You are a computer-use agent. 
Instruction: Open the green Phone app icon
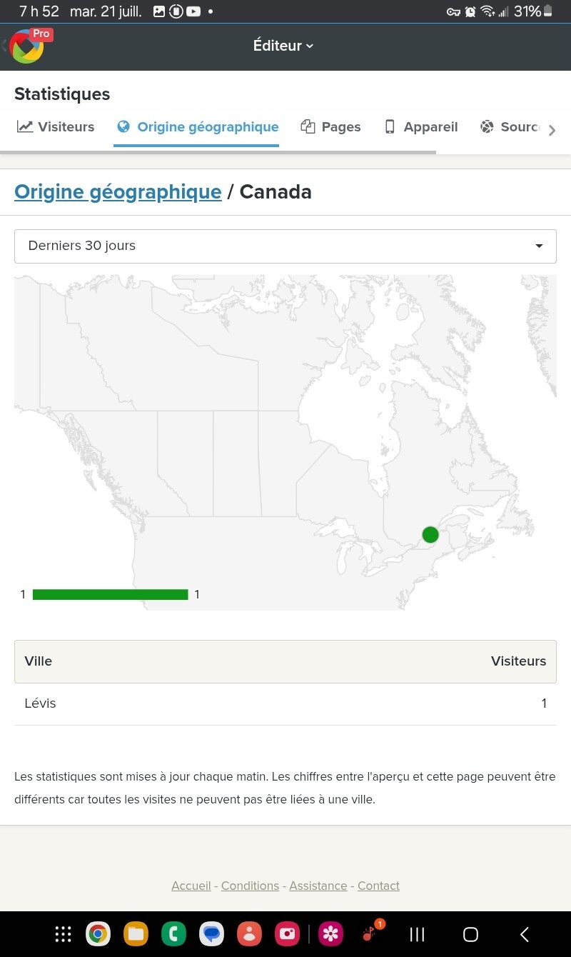pos(173,933)
